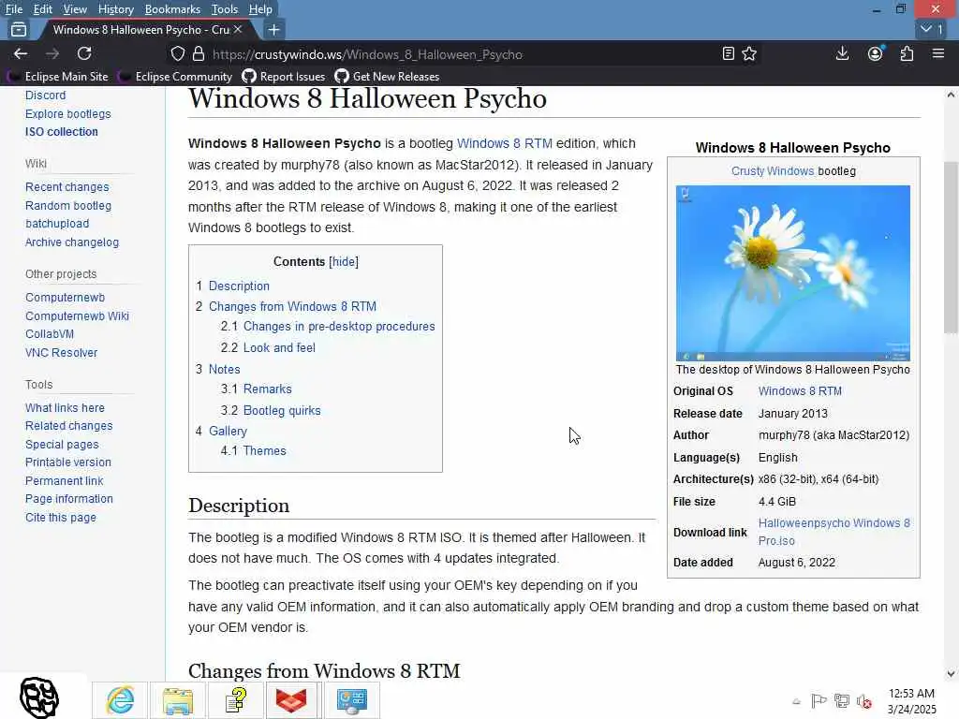Toggle reader view icon
The height and width of the screenshot is (719, 959).
pos(728,53)
